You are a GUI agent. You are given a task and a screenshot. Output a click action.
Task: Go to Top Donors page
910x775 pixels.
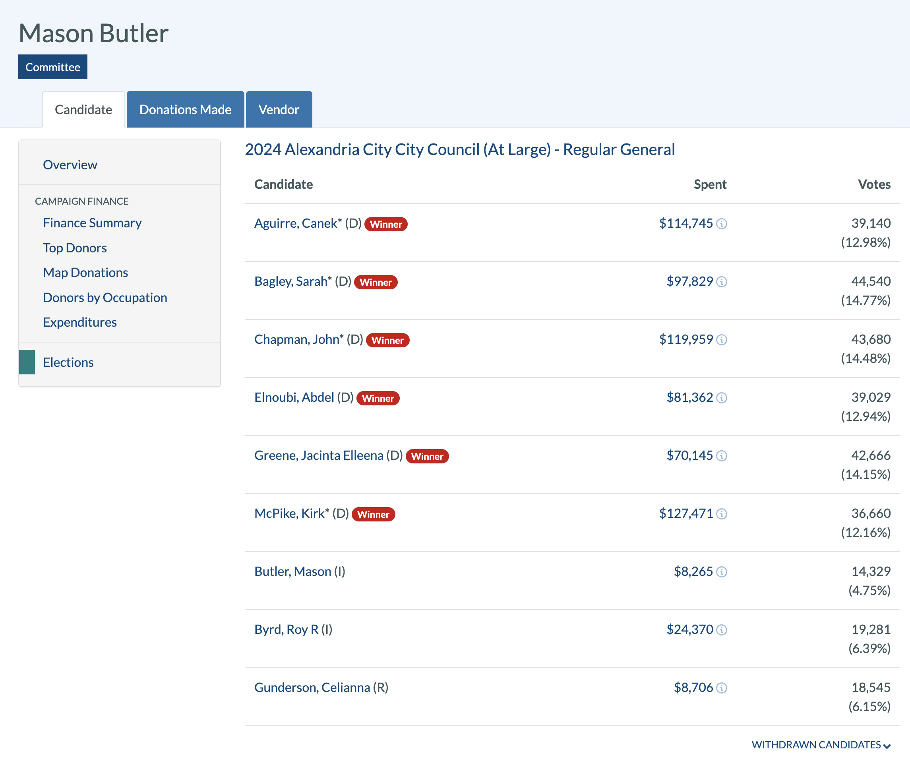click(x=75, y=248)
